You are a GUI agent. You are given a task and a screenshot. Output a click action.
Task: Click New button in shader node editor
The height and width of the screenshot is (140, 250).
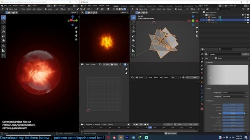[x=194, y=77]
